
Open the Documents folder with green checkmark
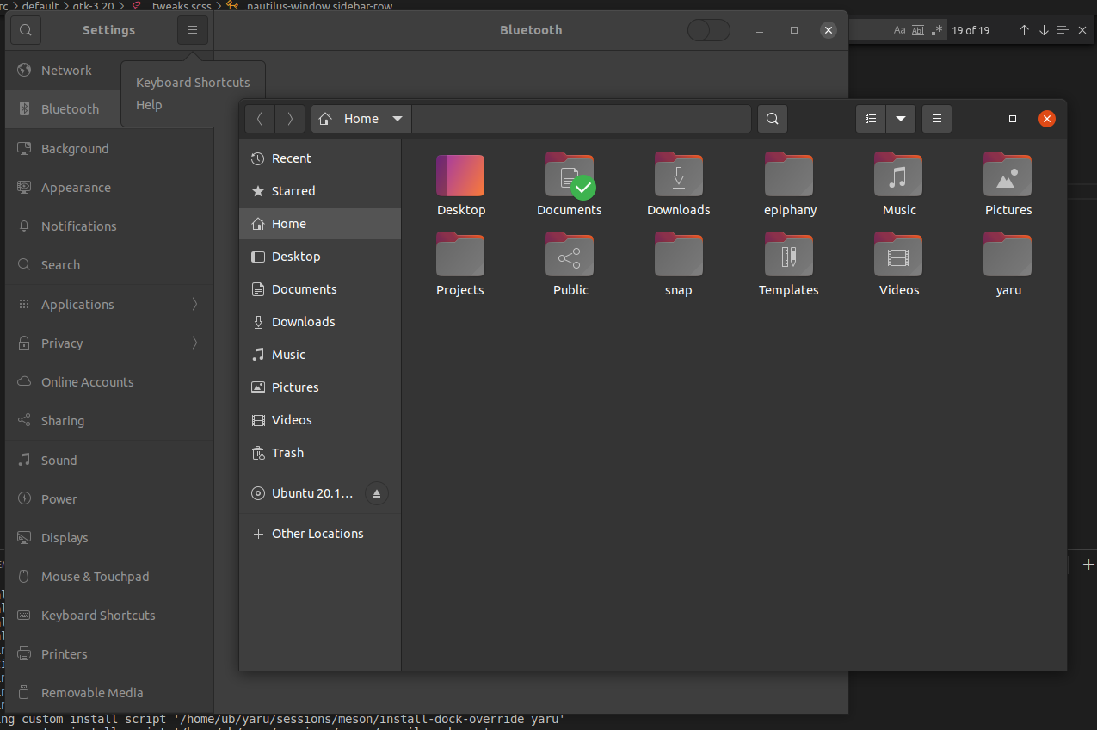tap(570, 176)
